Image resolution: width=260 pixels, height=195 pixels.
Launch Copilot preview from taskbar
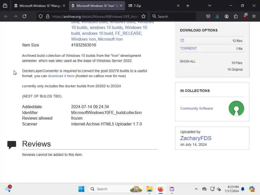coord(252,189)
